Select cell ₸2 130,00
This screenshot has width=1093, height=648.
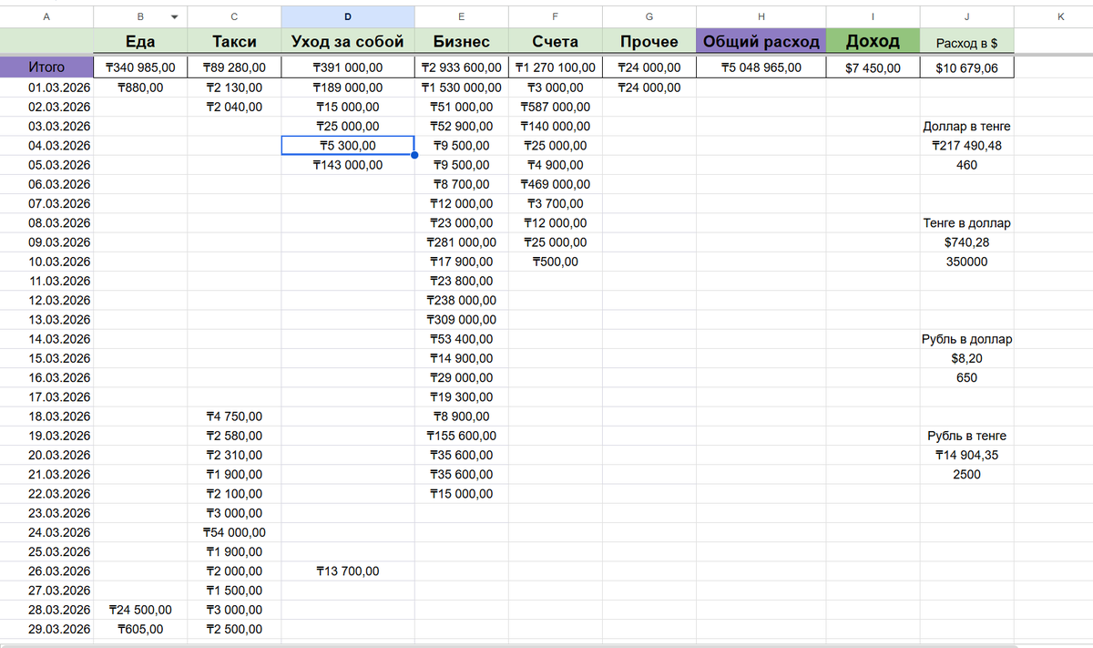[234, 87]
